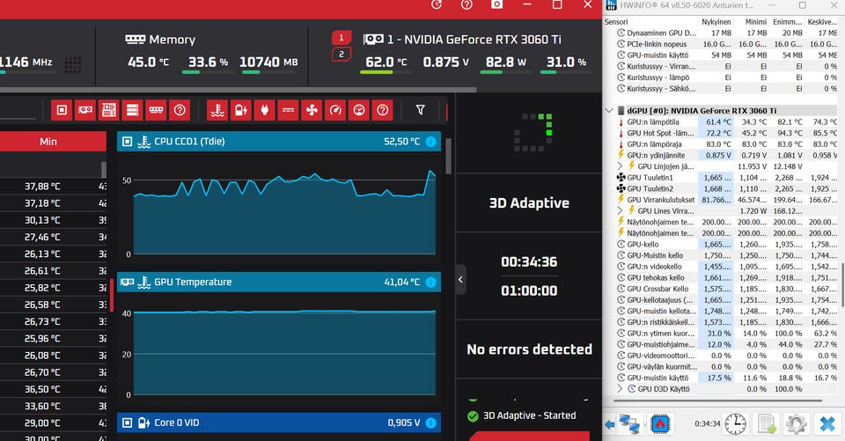
Task: Open HWiNFO settings gear
Action: click(x=797, y=423)
